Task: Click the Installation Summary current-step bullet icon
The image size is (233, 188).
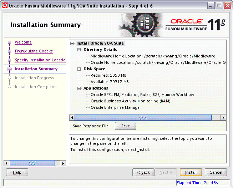Action: (x=10, y=69)
